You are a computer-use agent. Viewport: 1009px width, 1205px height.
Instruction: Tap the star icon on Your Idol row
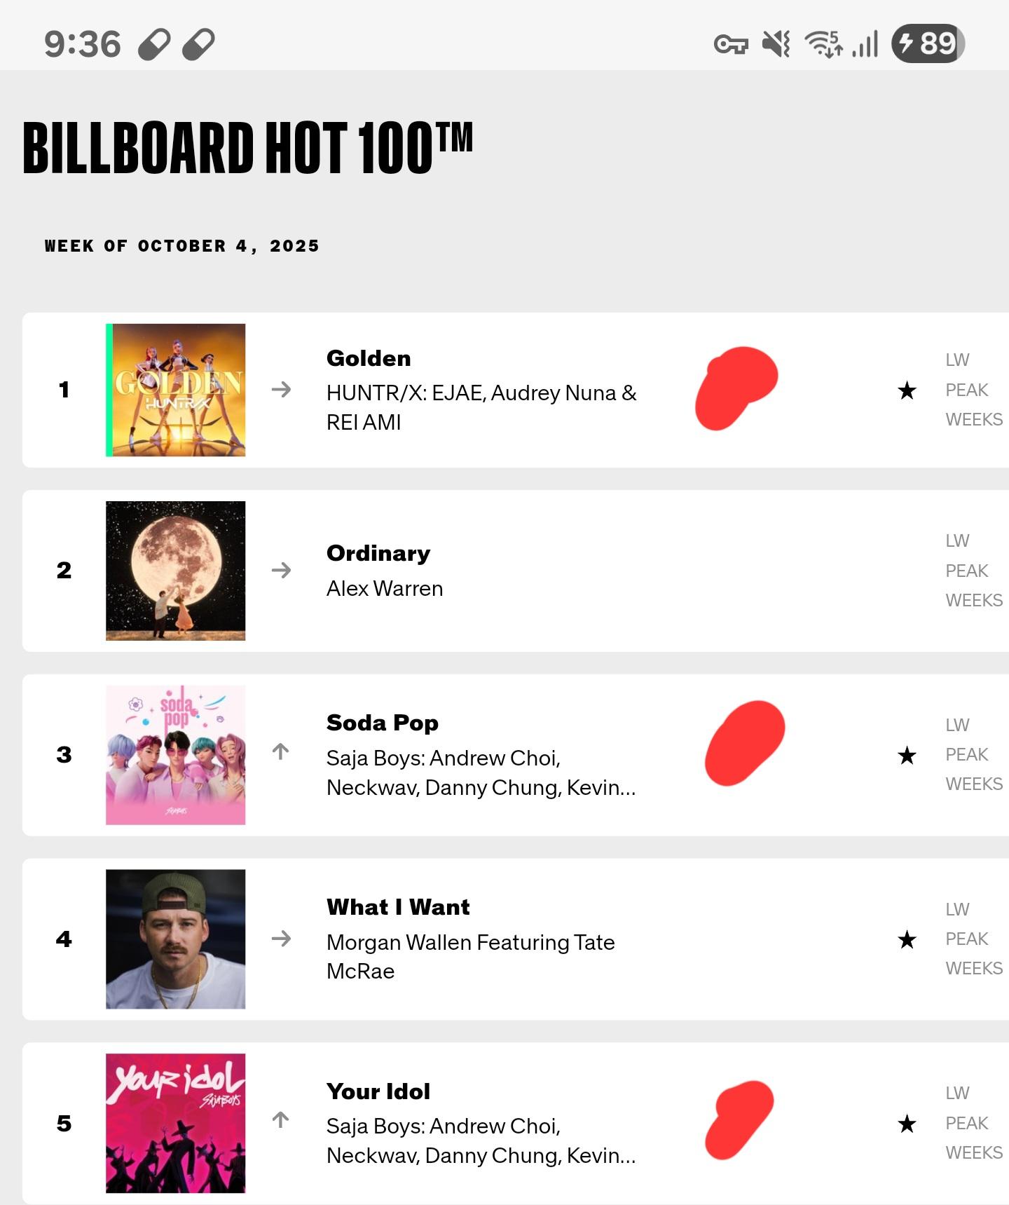tap(907, 1124)
